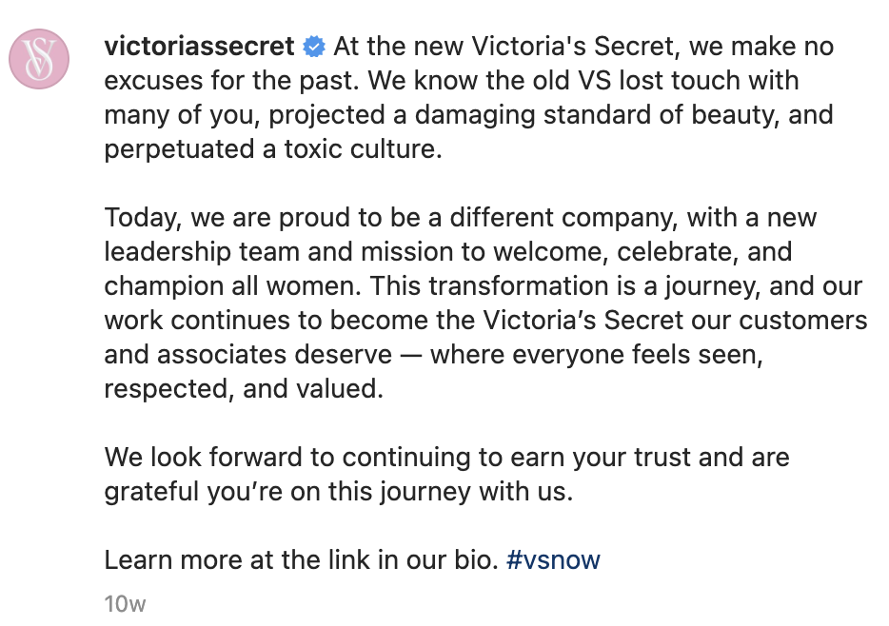Click the text "respected, and valued."
This screenshot has height=626, width=889.
244,389
